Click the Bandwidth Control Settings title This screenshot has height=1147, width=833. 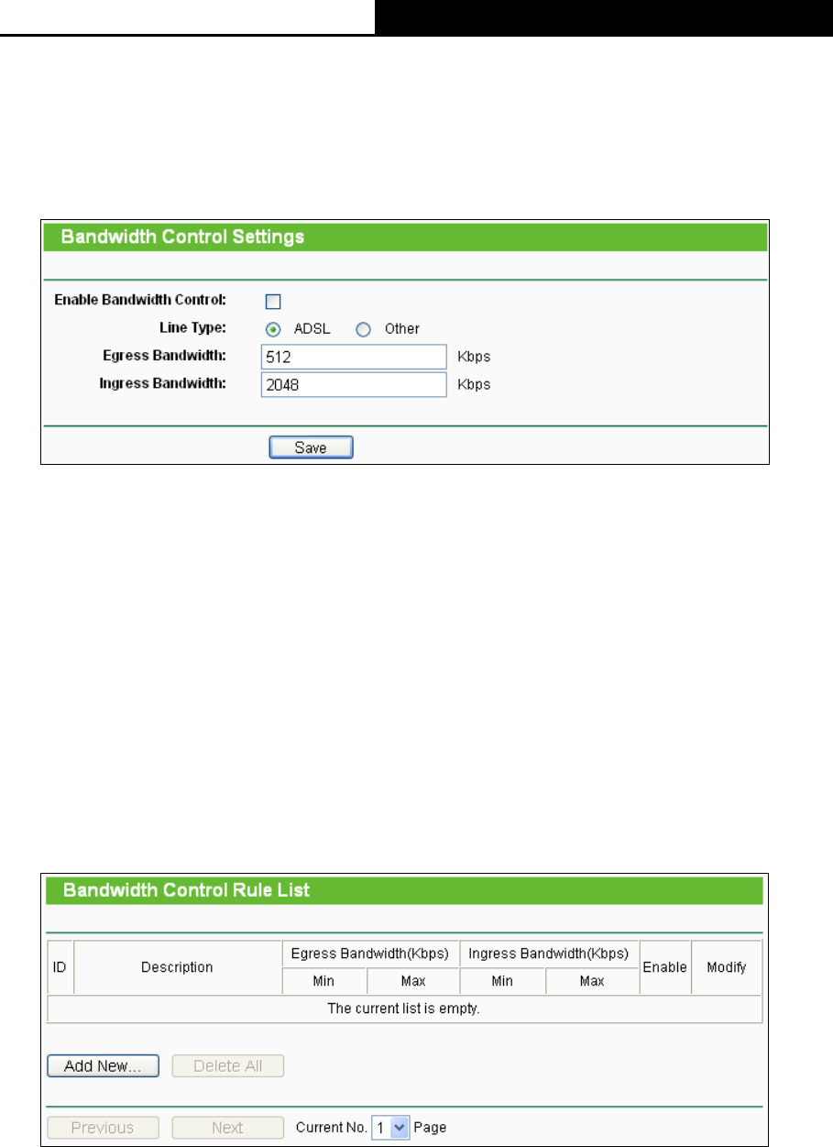coord(182,237)
